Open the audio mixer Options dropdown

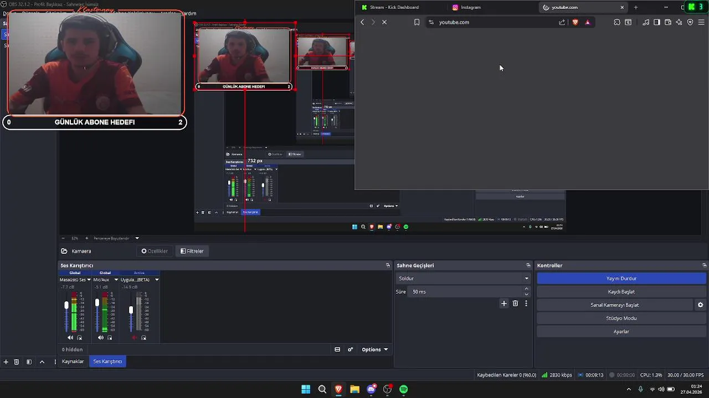(375, 349)
